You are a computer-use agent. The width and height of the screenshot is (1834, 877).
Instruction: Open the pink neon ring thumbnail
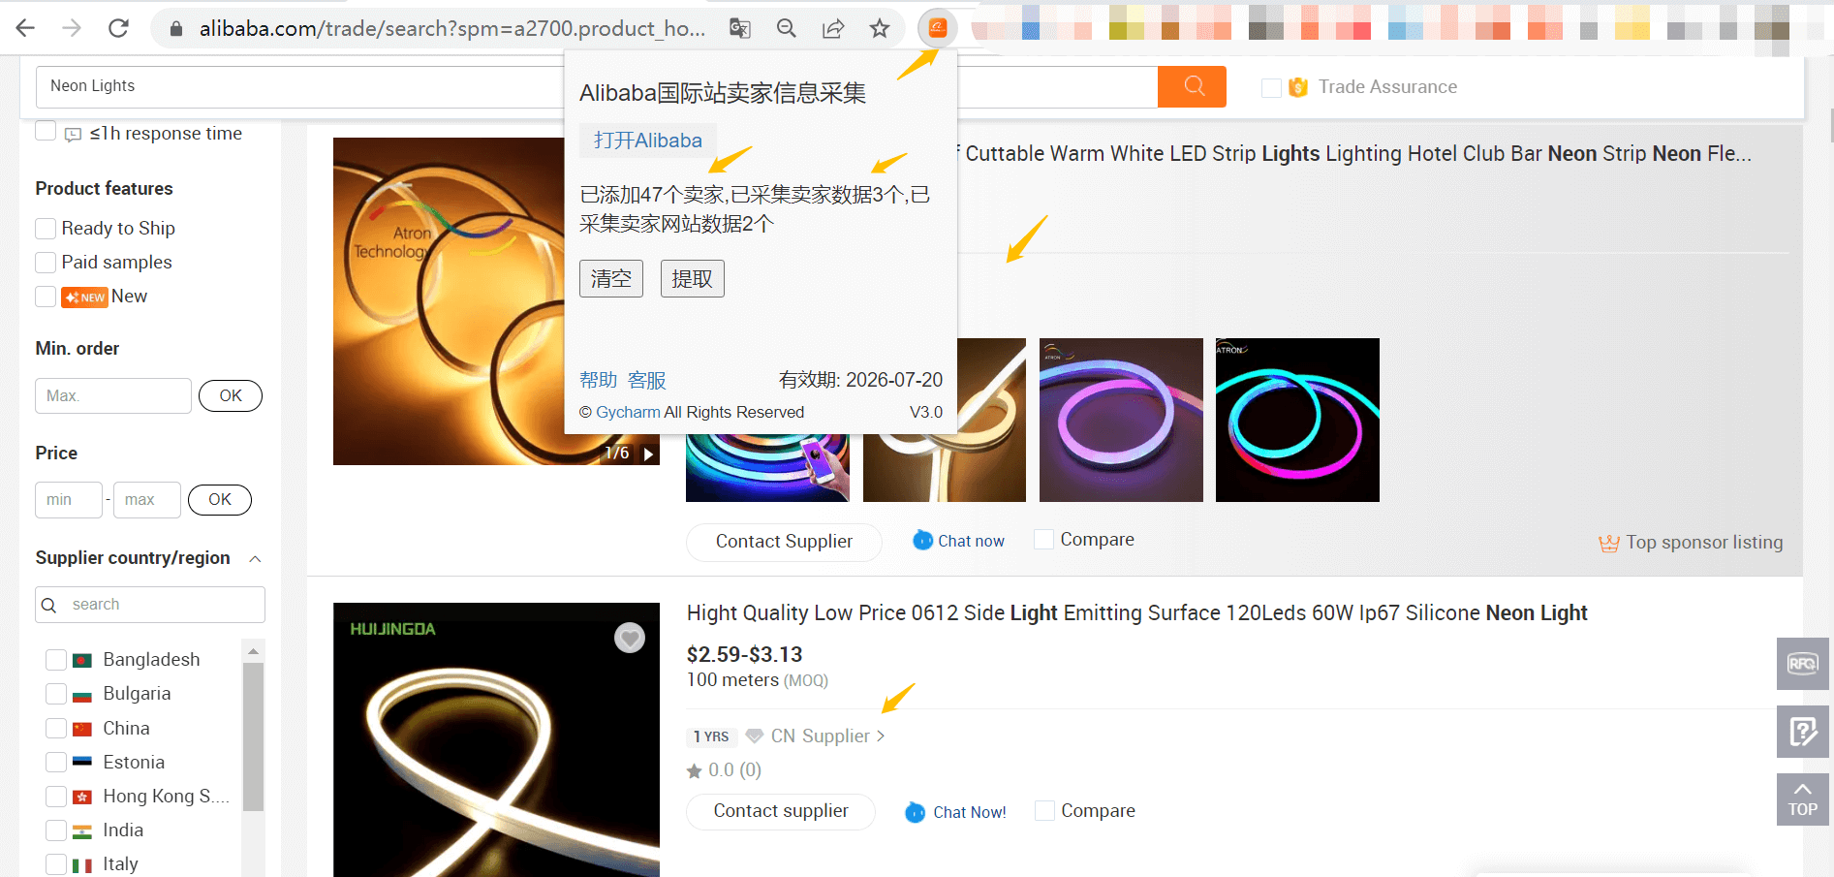tap(1121, 420)
